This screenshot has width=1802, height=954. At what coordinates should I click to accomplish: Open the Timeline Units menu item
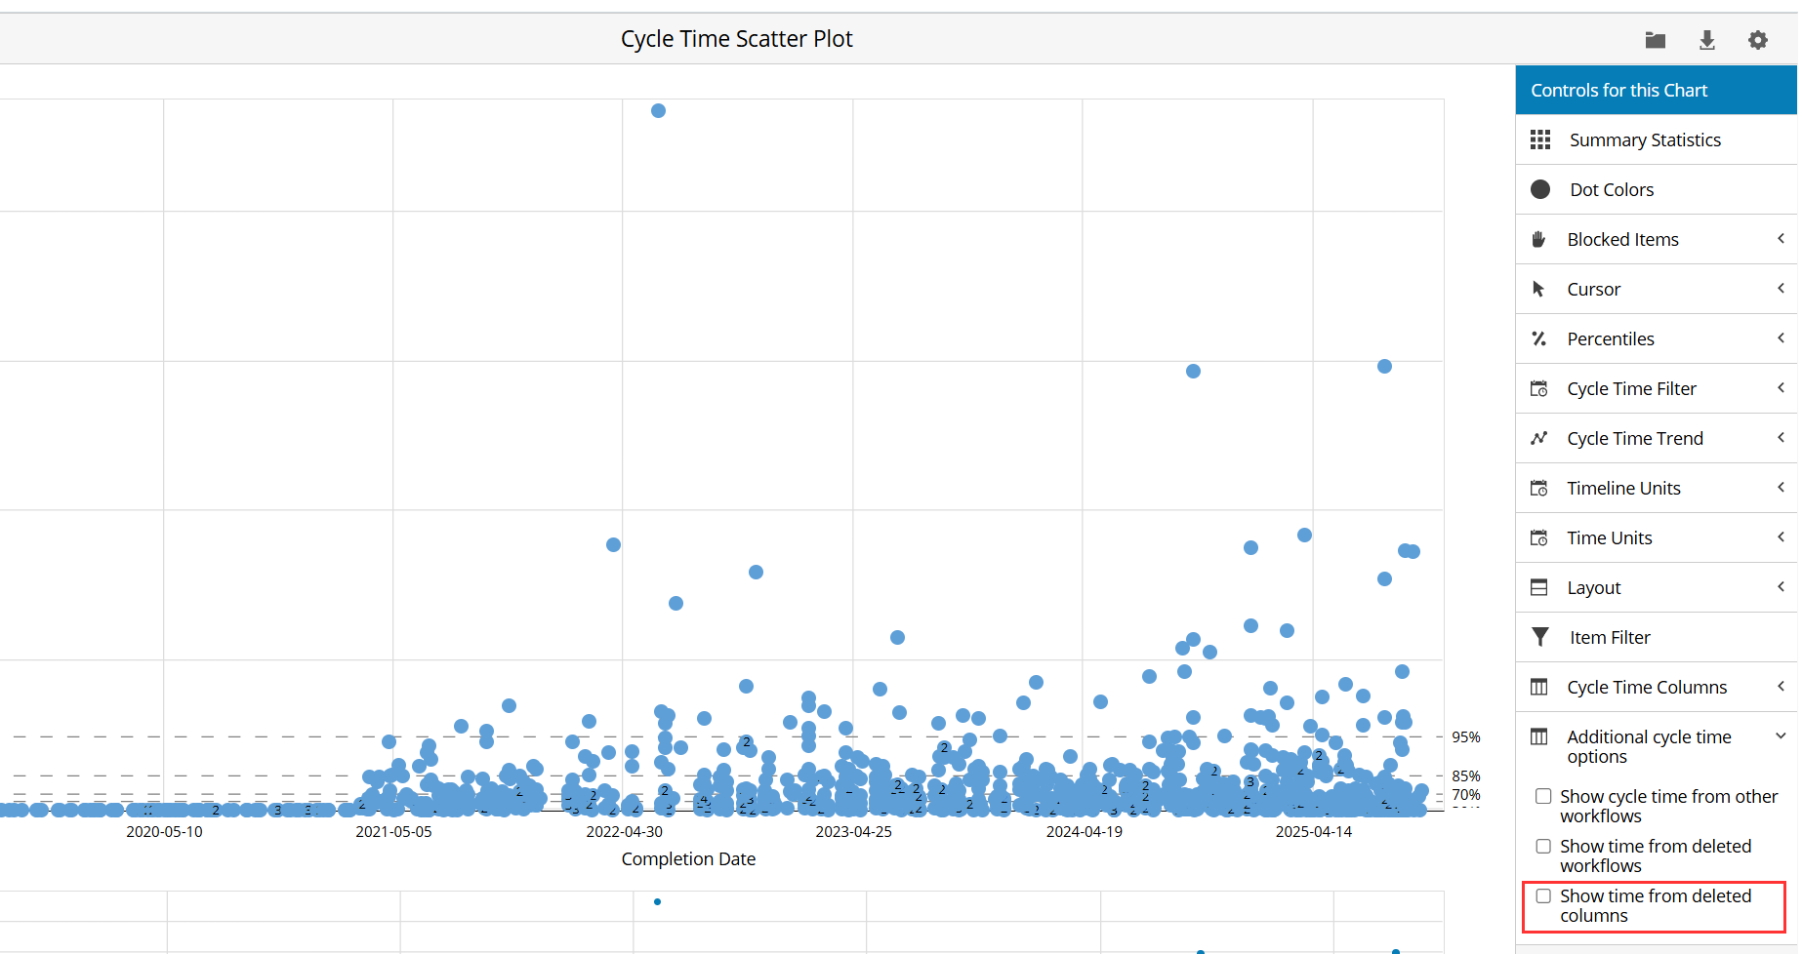pyautogui.click(x=1623, y=489)
